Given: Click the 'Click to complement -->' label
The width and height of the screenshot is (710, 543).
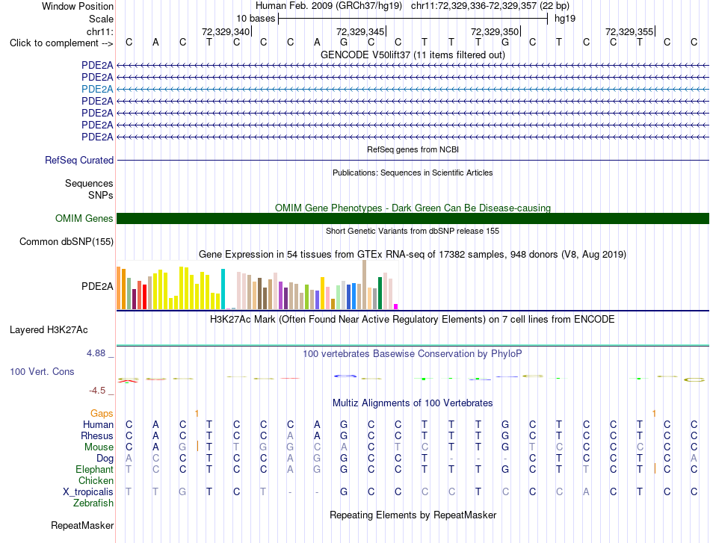Looking at the screenshot, I should (x=61, y=43).
